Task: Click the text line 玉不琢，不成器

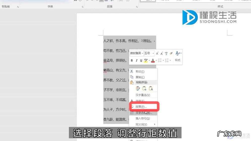Action: (x=115, y=100)
